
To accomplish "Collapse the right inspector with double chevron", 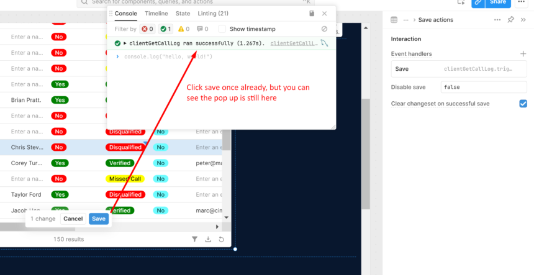I will (x=523, y=20).
